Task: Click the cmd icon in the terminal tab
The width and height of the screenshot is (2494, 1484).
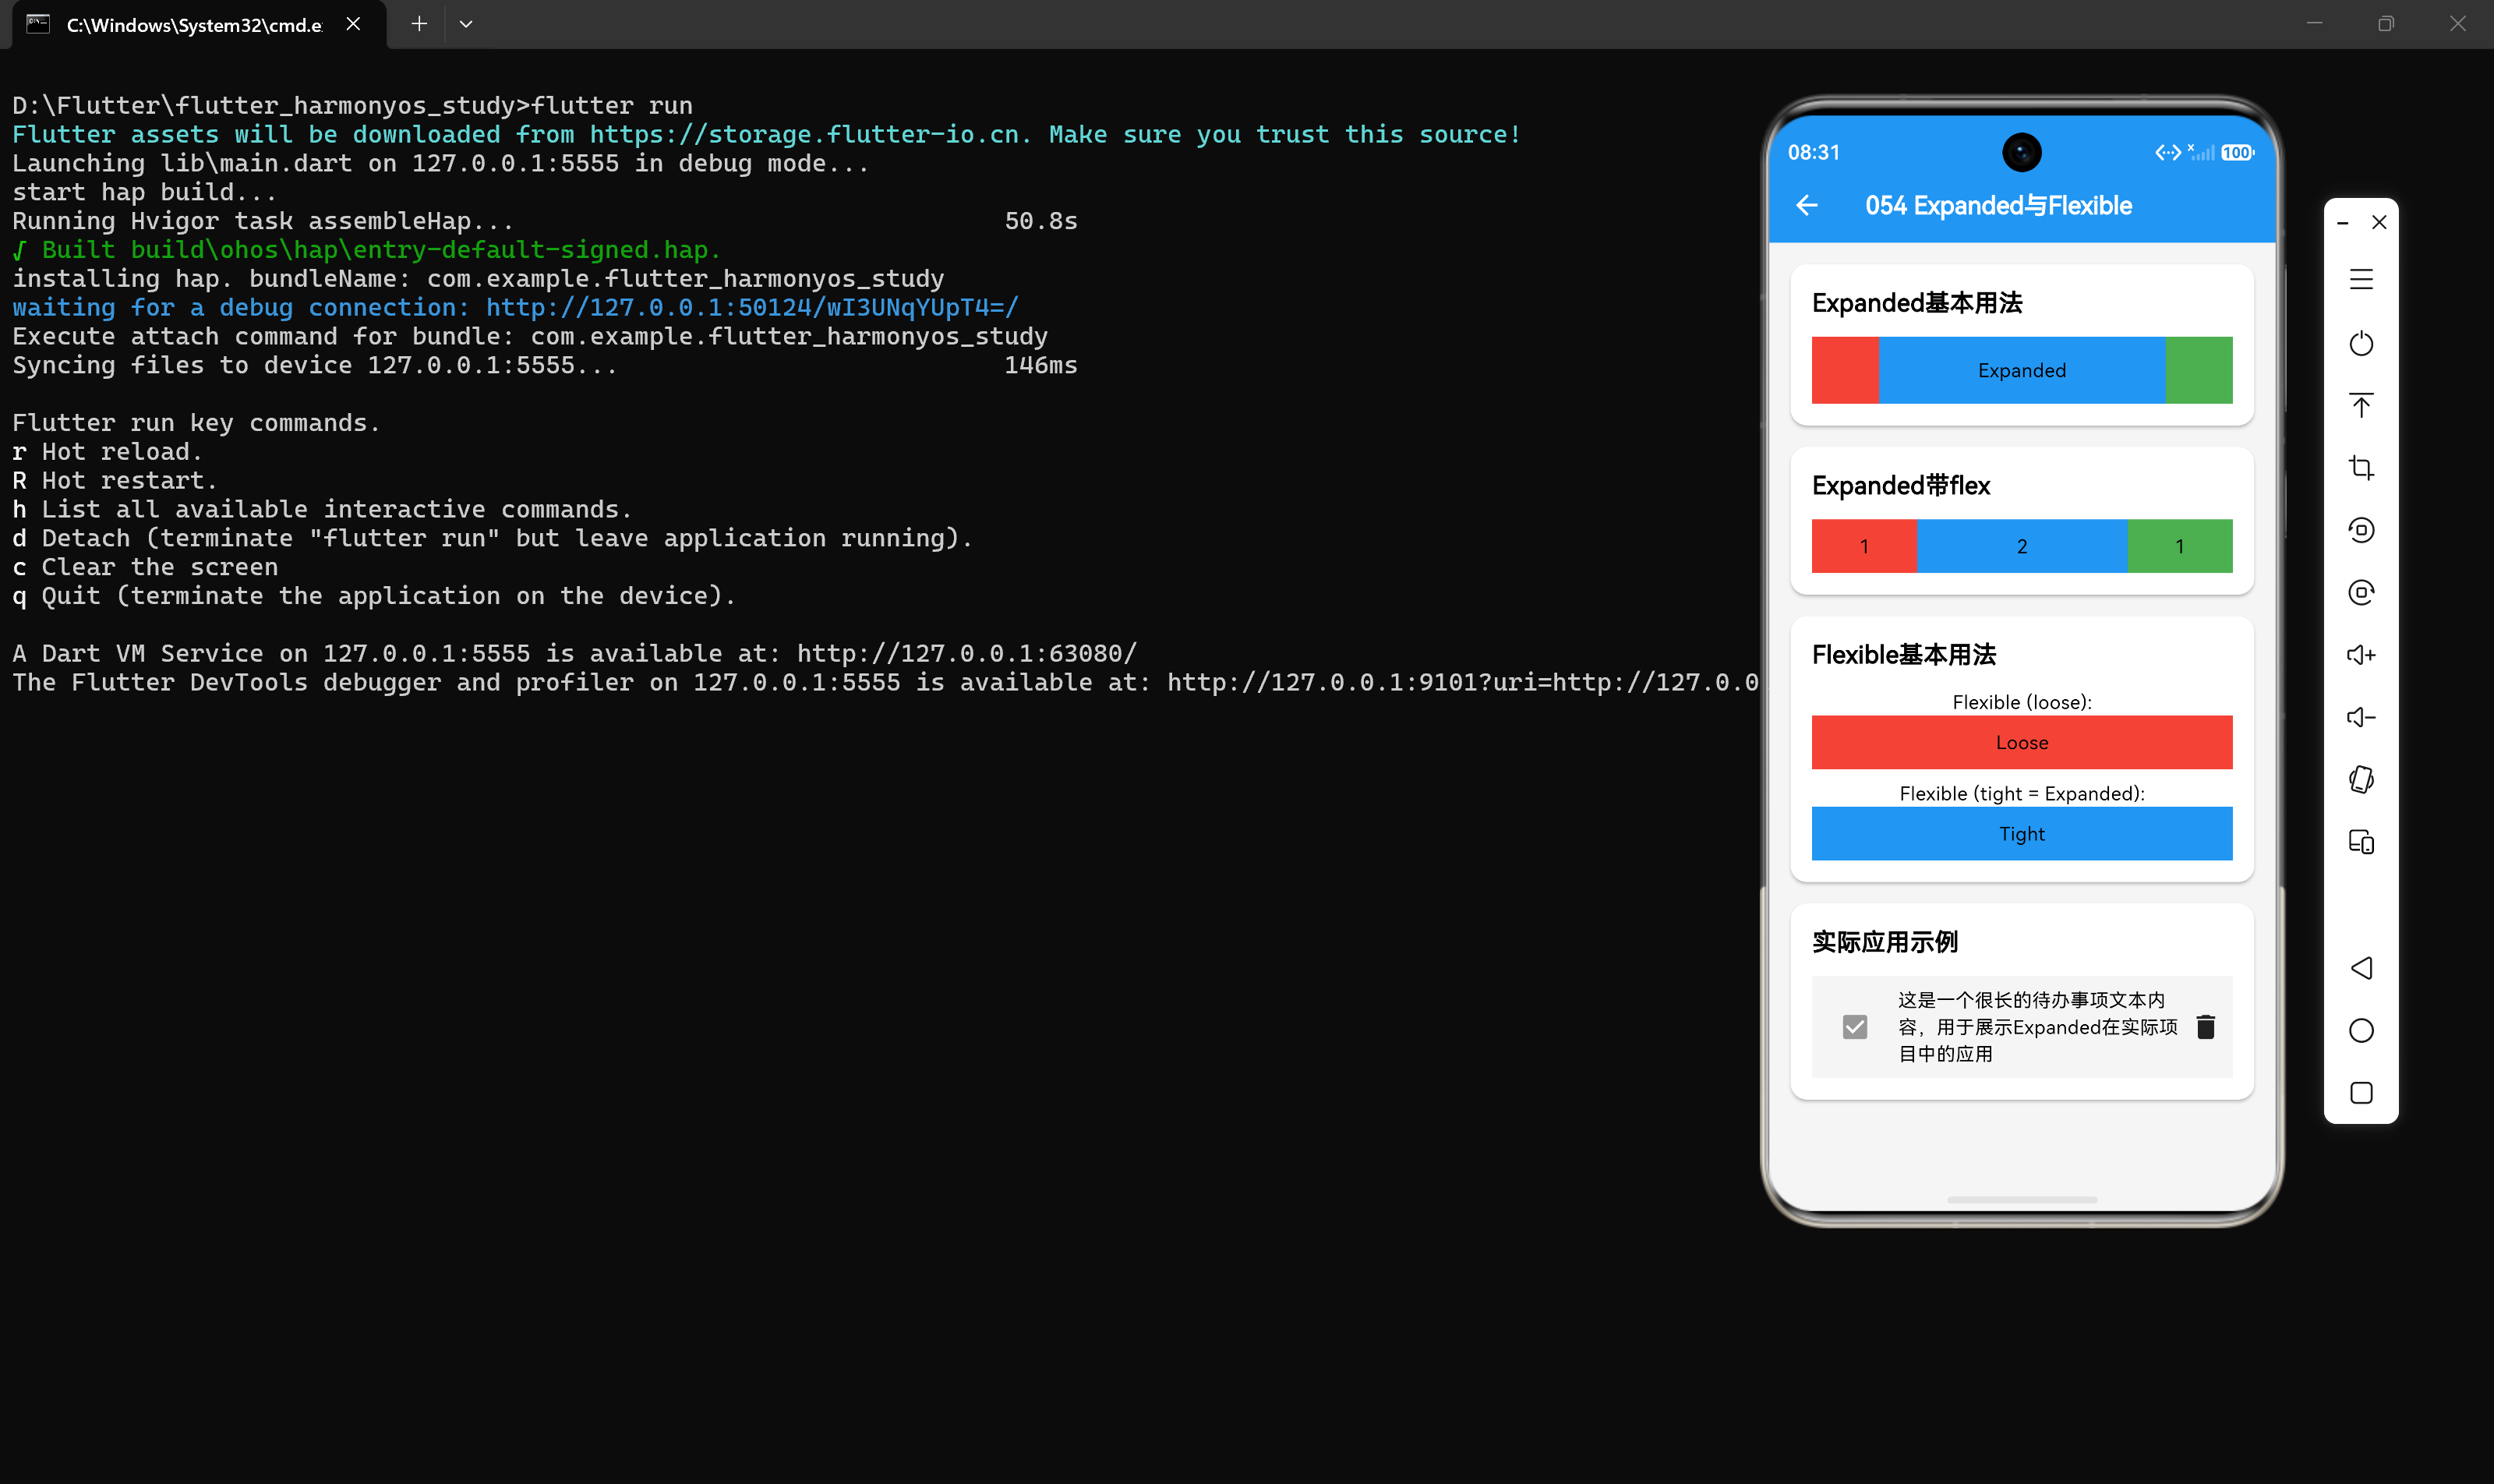Action: 38,24
